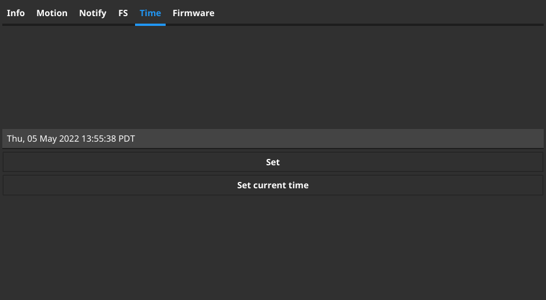Sync device clock using Set current time

(273, 185)
